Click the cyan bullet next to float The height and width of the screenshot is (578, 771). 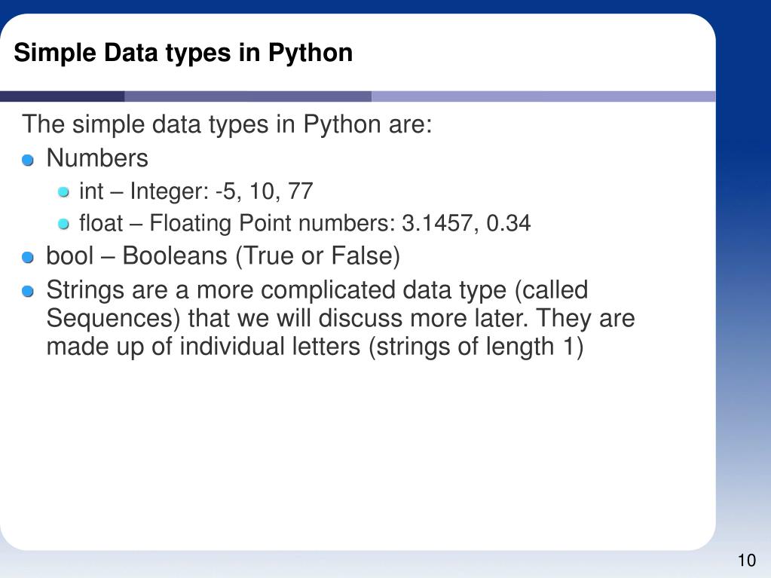coord(63,224)
